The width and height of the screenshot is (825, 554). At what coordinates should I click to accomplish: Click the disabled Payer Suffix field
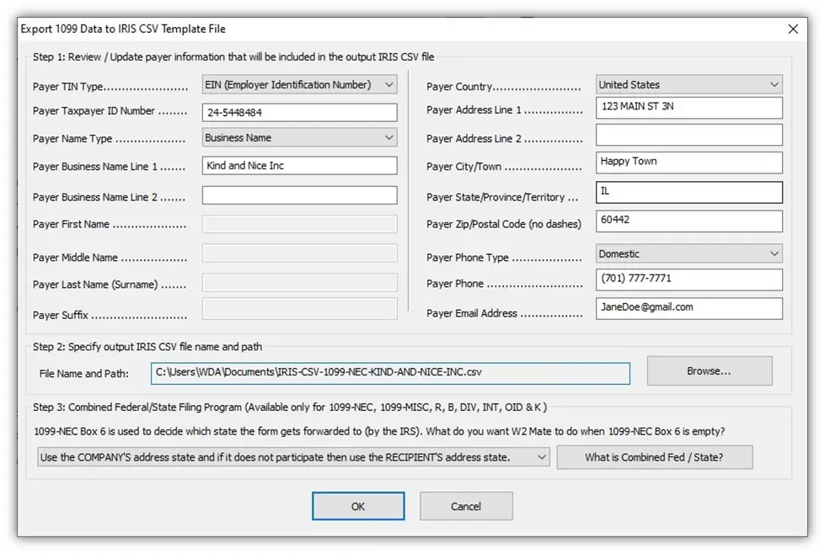click(299, 309)
